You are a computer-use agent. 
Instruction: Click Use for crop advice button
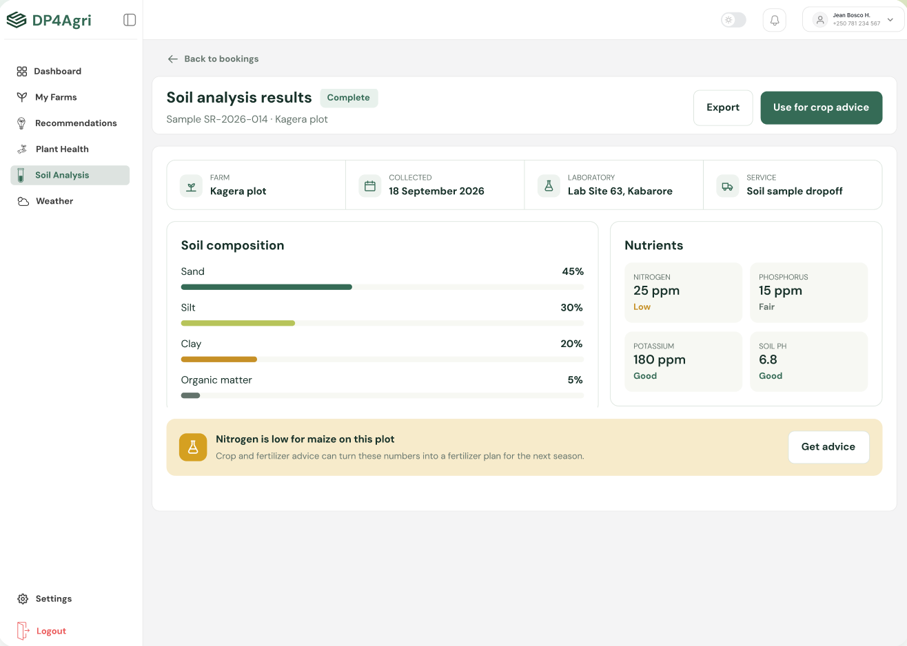click(x=822, y=107)
